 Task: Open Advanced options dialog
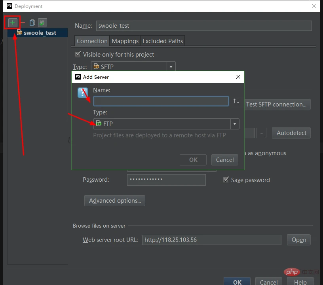tap(114, 201)
